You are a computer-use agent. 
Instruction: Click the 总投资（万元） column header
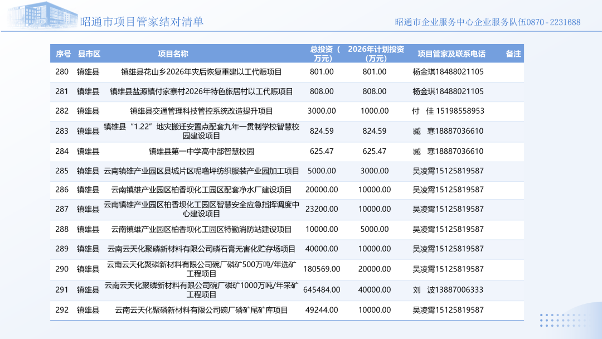click(x=324, y=54)
